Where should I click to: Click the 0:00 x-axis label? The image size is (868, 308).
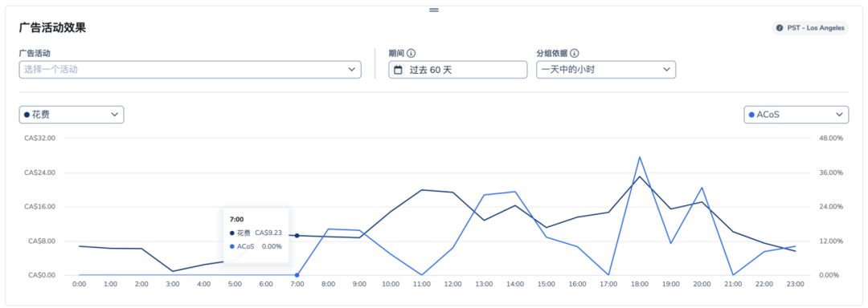[79, 284]
